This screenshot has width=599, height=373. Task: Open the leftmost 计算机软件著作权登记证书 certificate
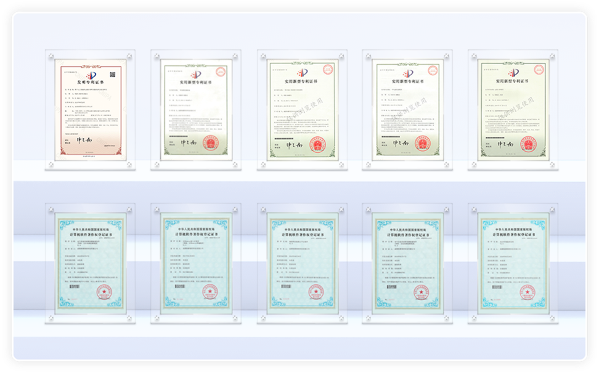coord(90,263)
